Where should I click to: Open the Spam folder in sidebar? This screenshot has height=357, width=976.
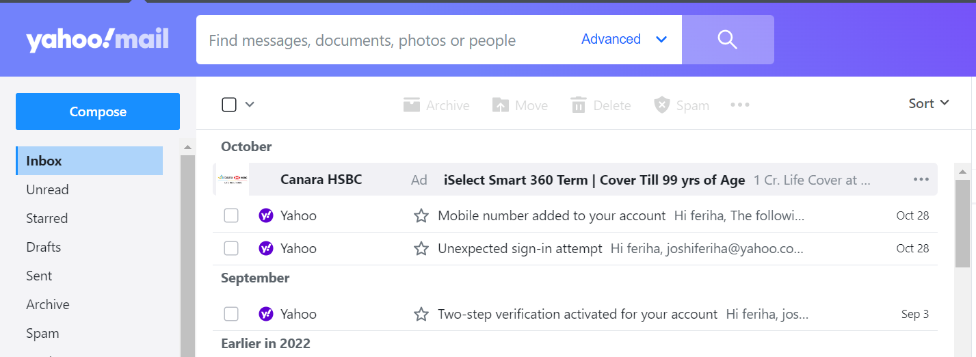click(90, 333)
